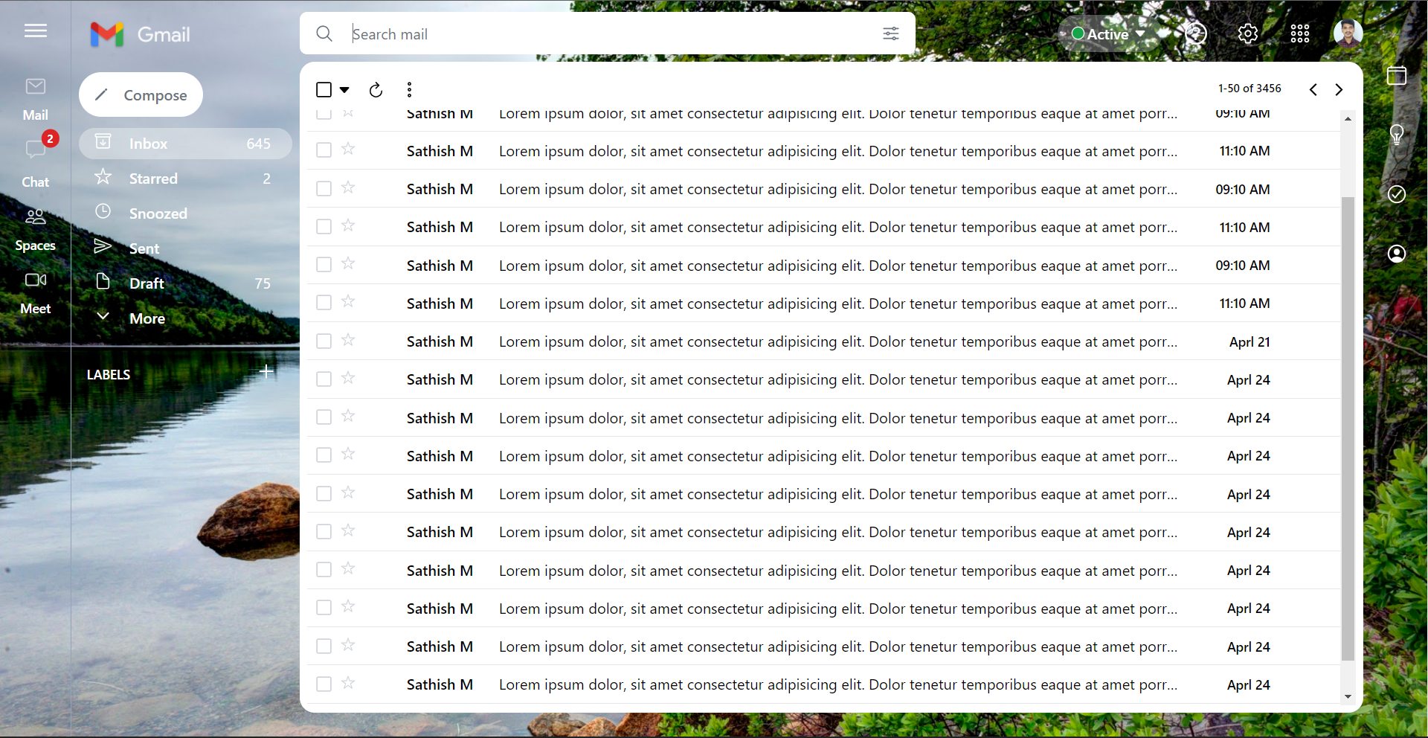Open the main menu hamburger icon
The width and height of the screenshot is (1428, 738).
coord(35,31)
